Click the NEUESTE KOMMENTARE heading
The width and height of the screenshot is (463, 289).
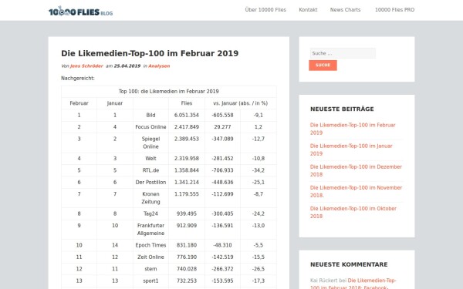click(349, 264)
